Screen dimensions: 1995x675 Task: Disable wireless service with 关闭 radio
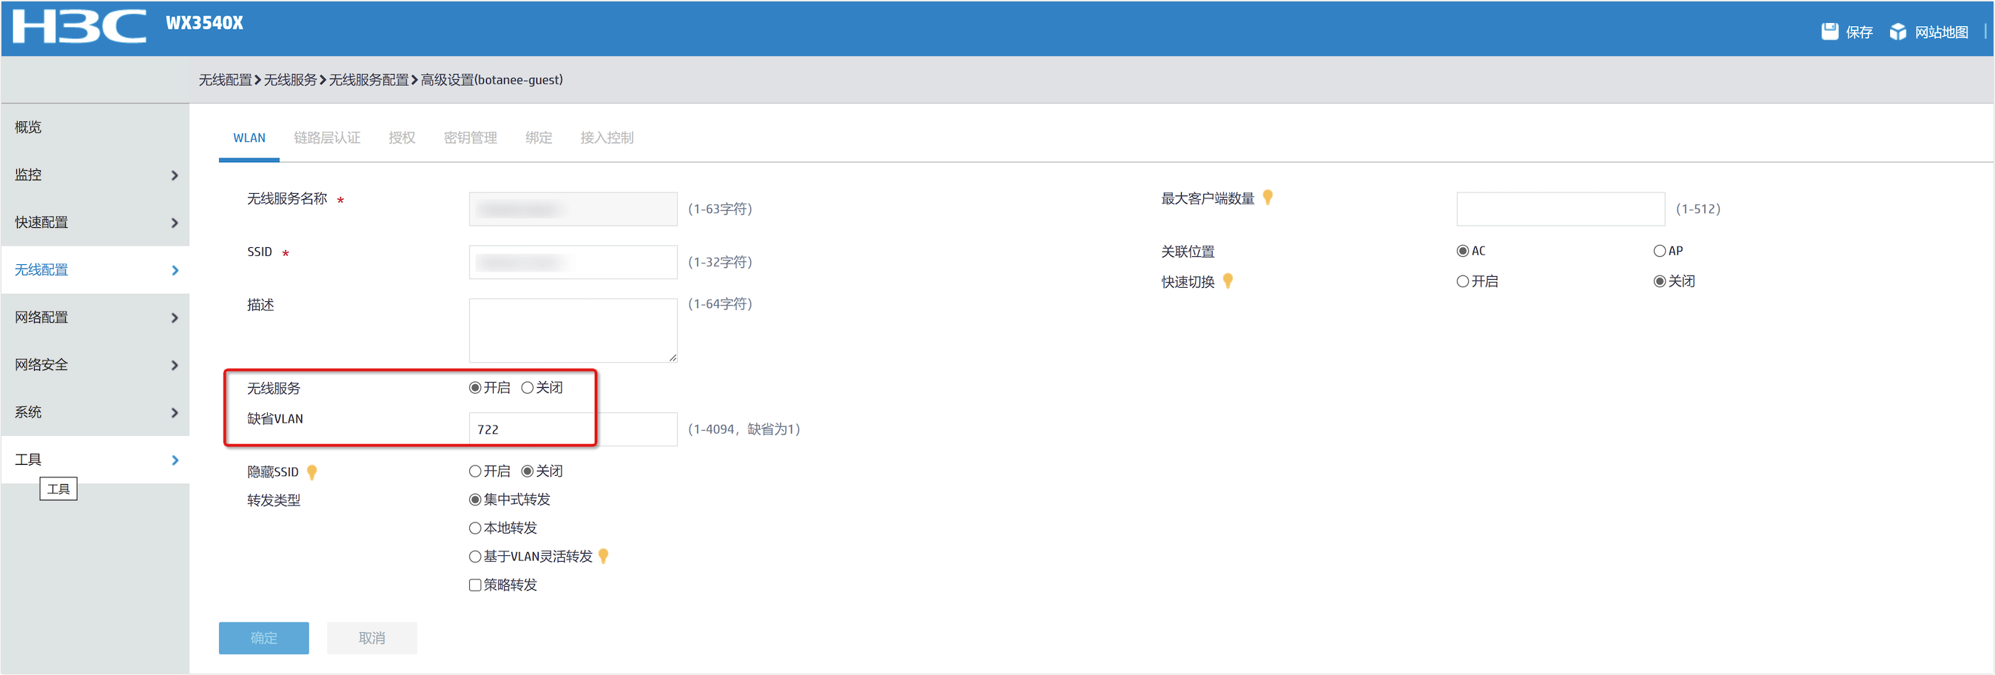(528, 388)
